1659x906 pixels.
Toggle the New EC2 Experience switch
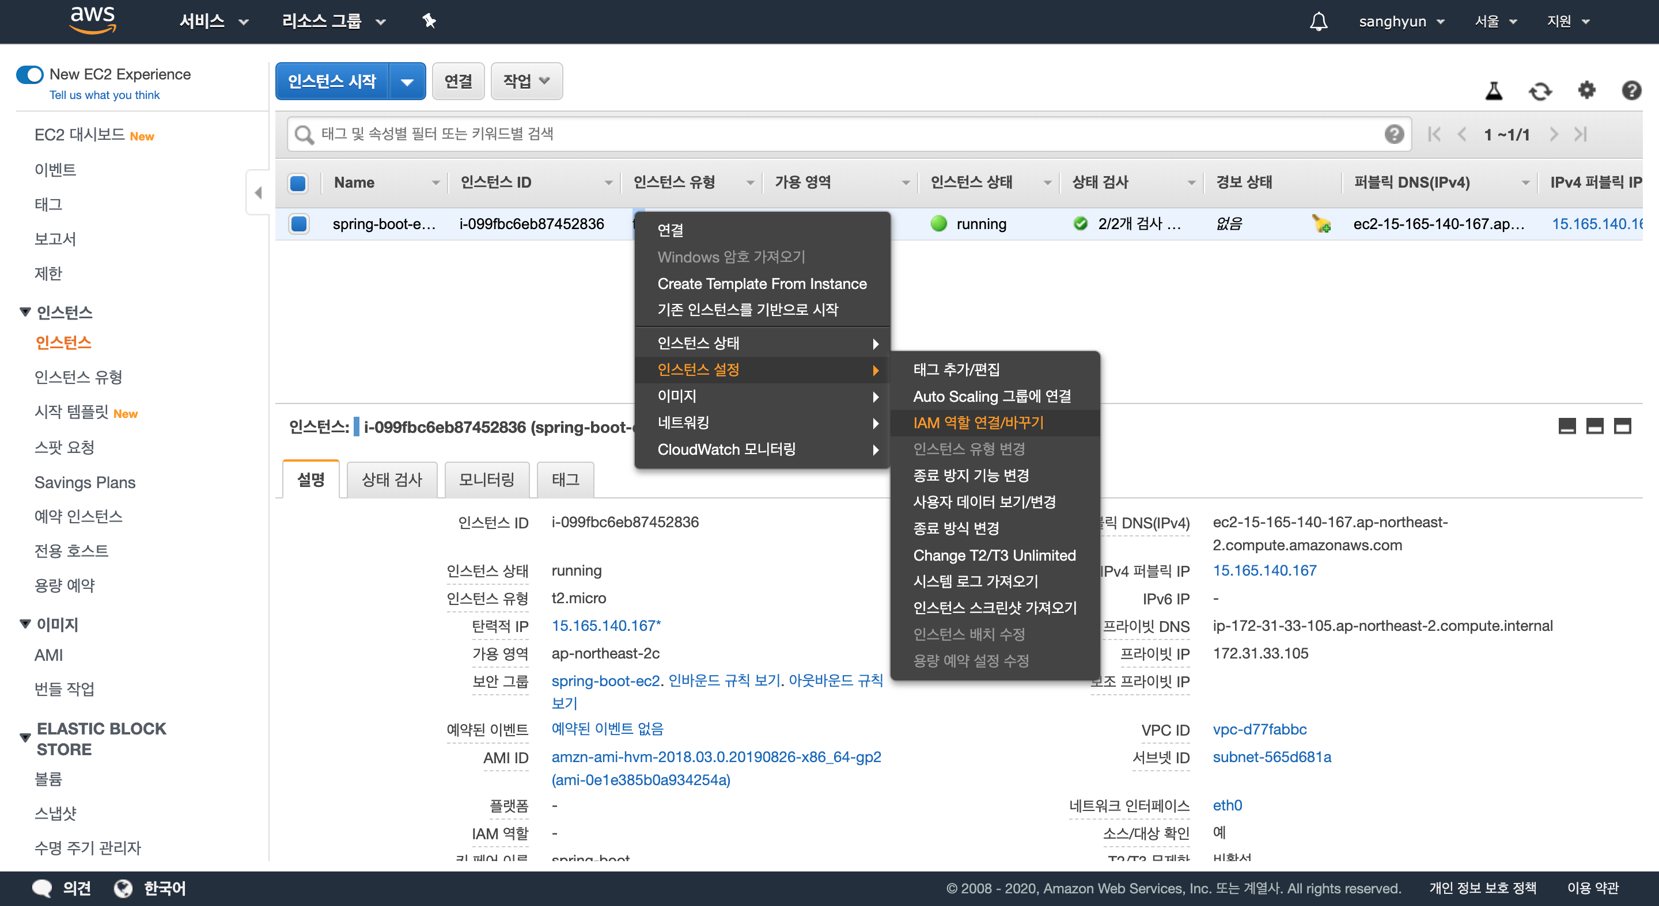click(29, 75)
